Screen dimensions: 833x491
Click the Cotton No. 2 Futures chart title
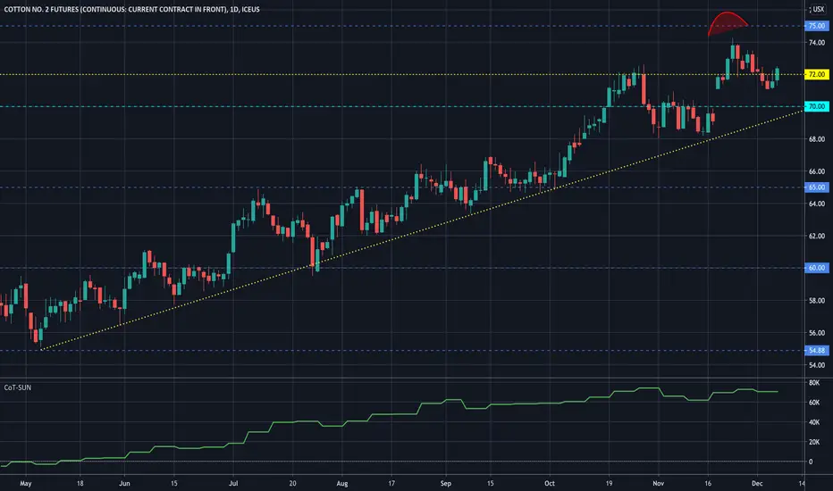131,10
